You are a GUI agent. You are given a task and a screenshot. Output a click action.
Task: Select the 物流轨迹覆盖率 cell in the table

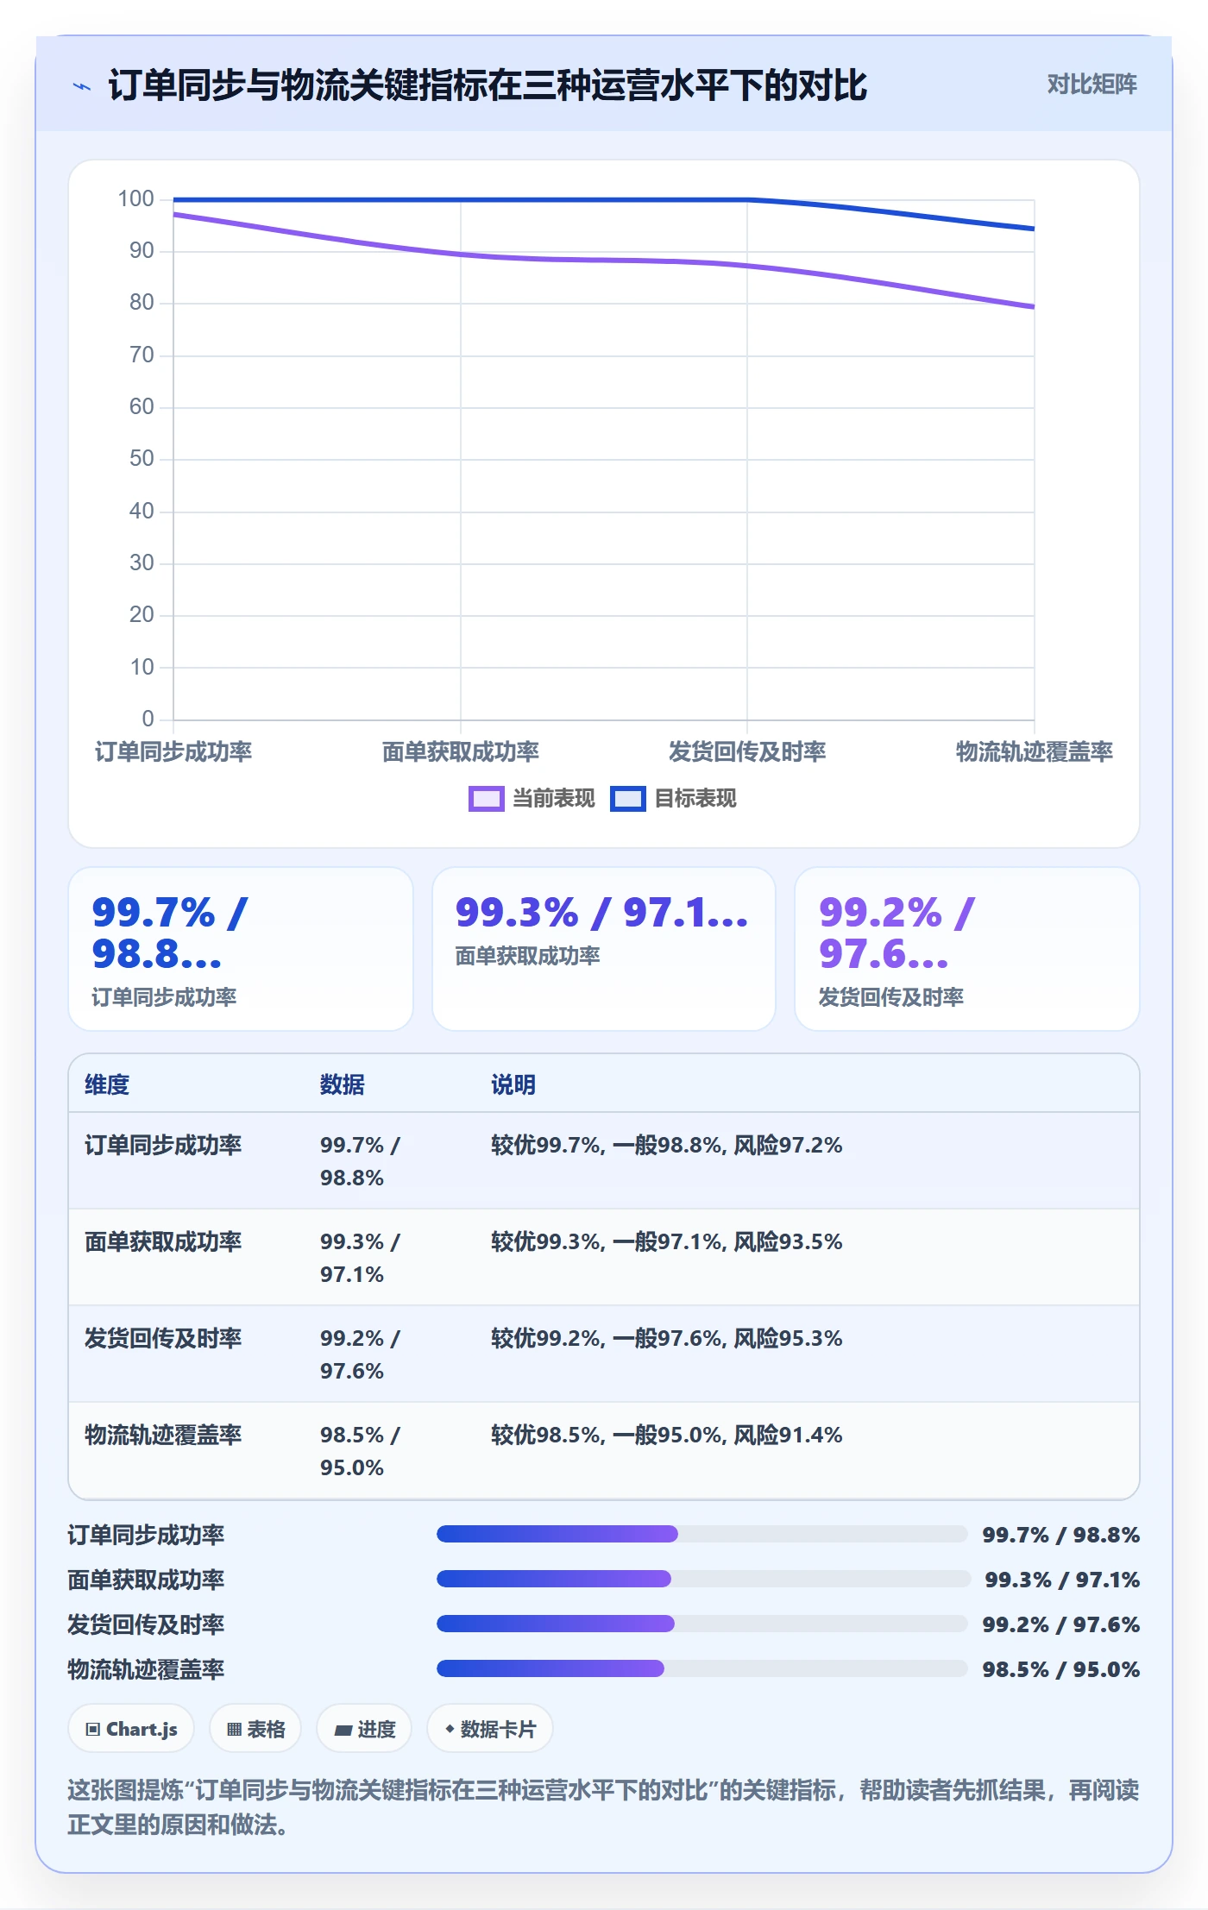163,1435
